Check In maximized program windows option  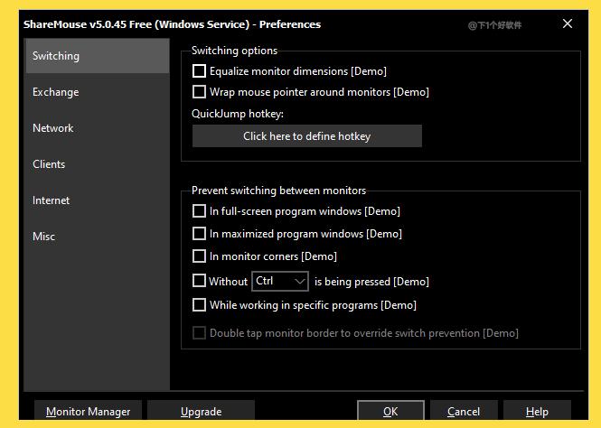pos(199,234)
